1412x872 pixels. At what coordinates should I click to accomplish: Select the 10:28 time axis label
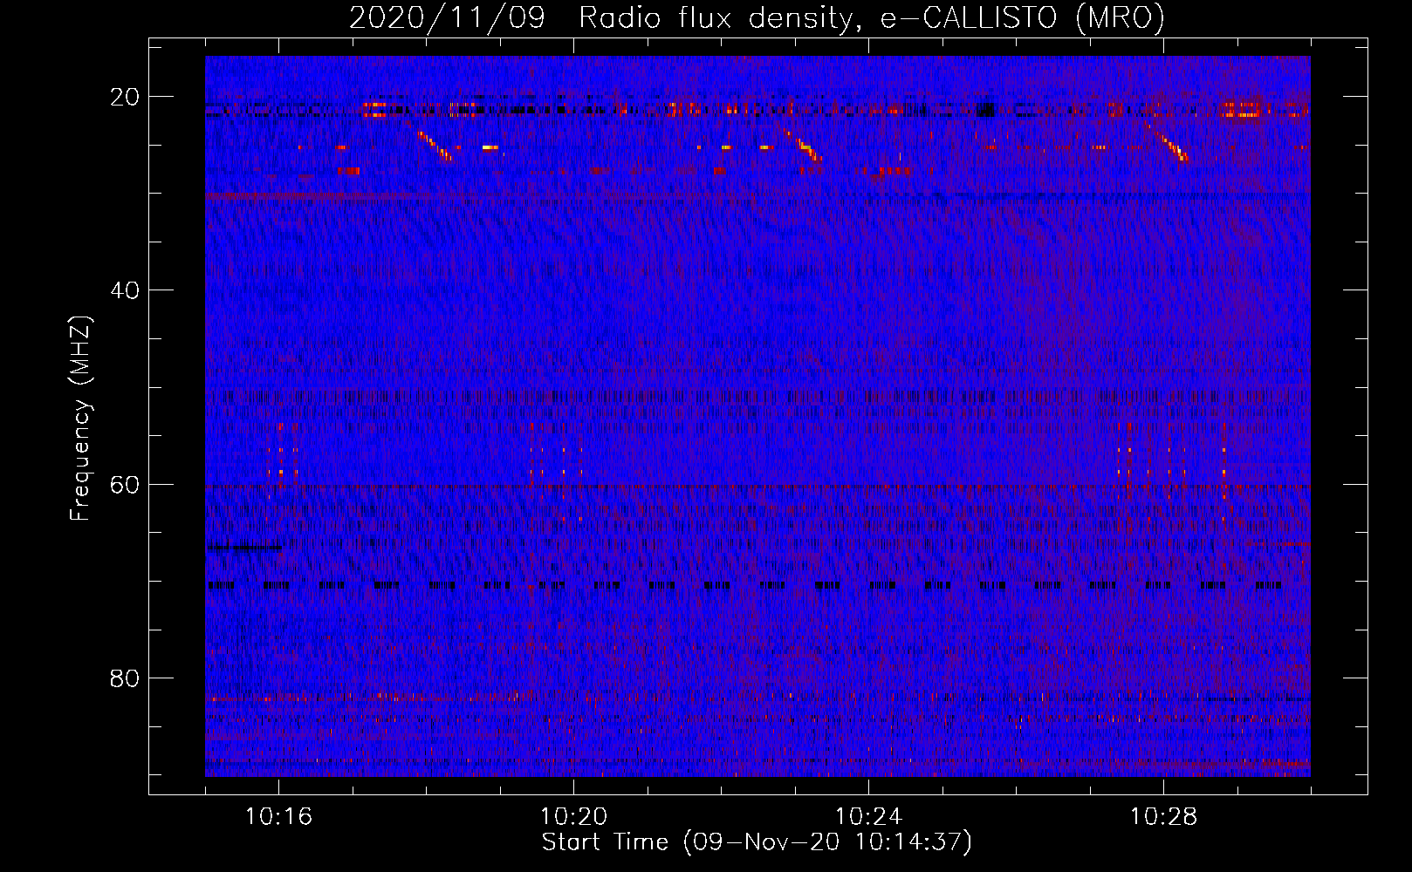coord(1164,816)
